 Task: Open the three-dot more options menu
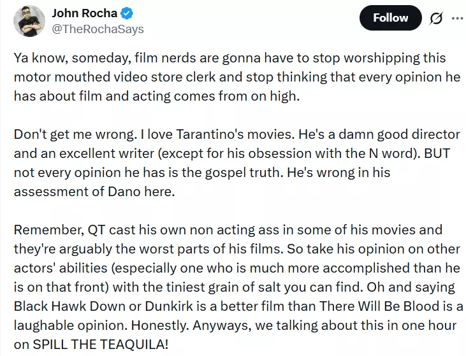457,18
